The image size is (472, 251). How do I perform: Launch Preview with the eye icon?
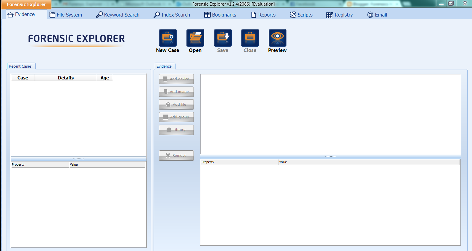click(x=278, y=38)
